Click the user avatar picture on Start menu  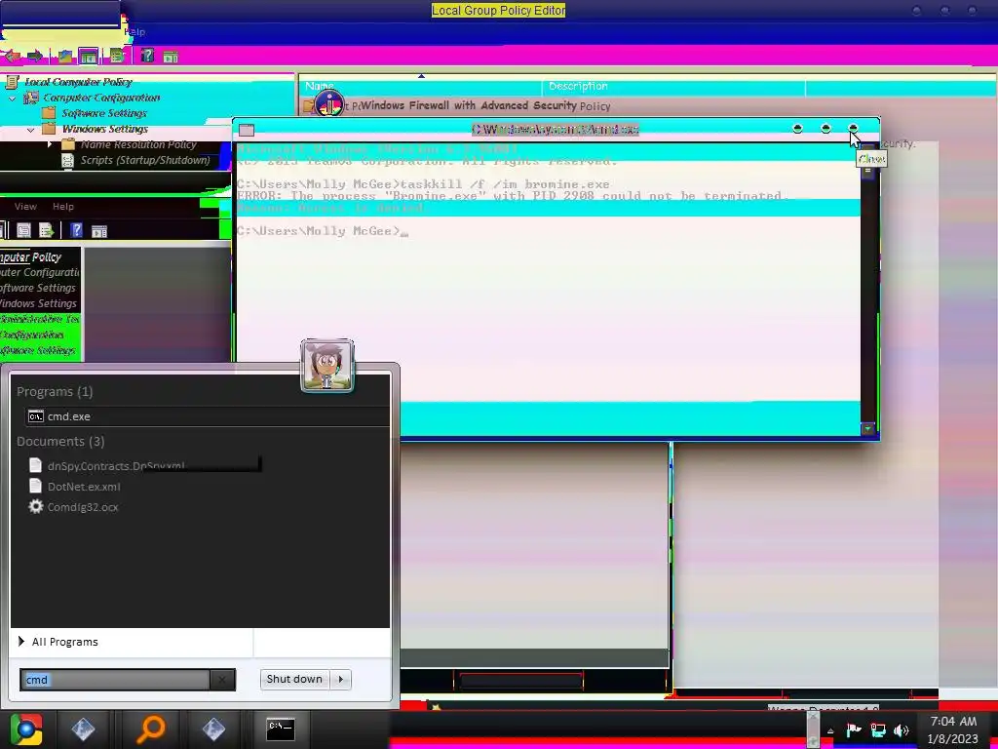[x=327, y=366]
